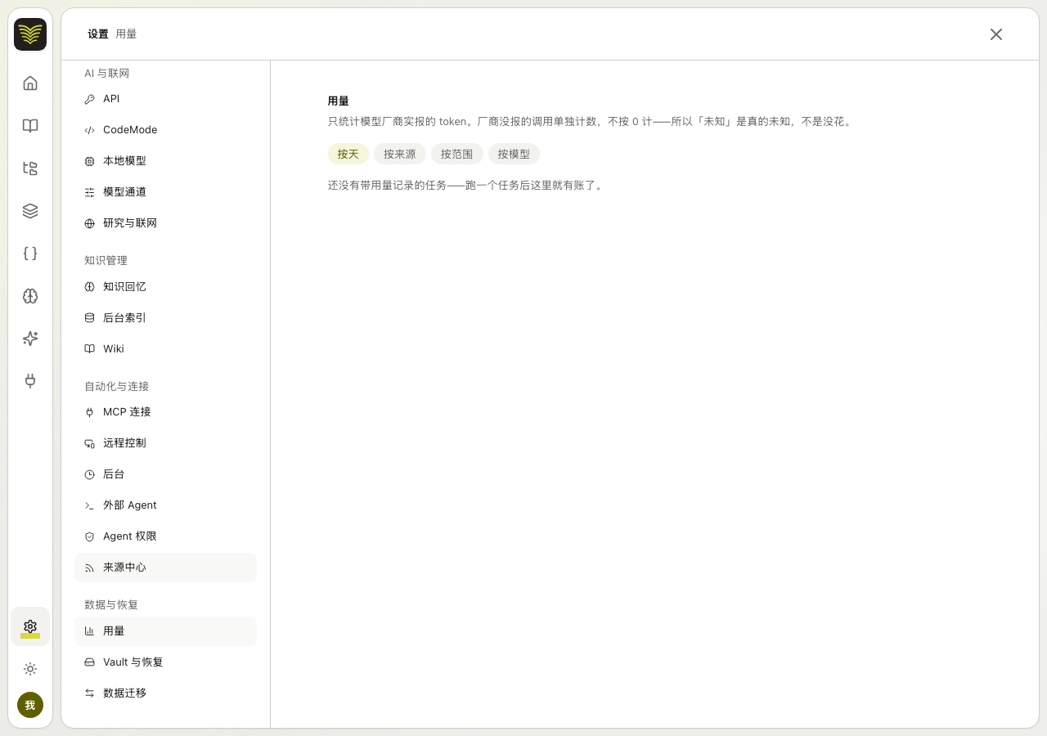The image size is (1047, 736).
Task: Open 远程控制 settings
Action: click(x=165, y=443)
